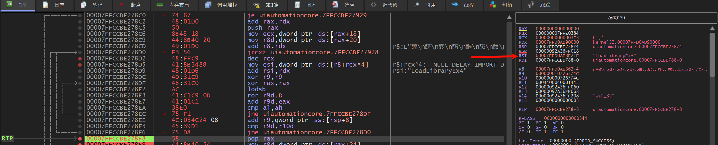Toggle breakpoint at address 00007FFCCBE278D5

pyautogui.click(x=80, y=65)
